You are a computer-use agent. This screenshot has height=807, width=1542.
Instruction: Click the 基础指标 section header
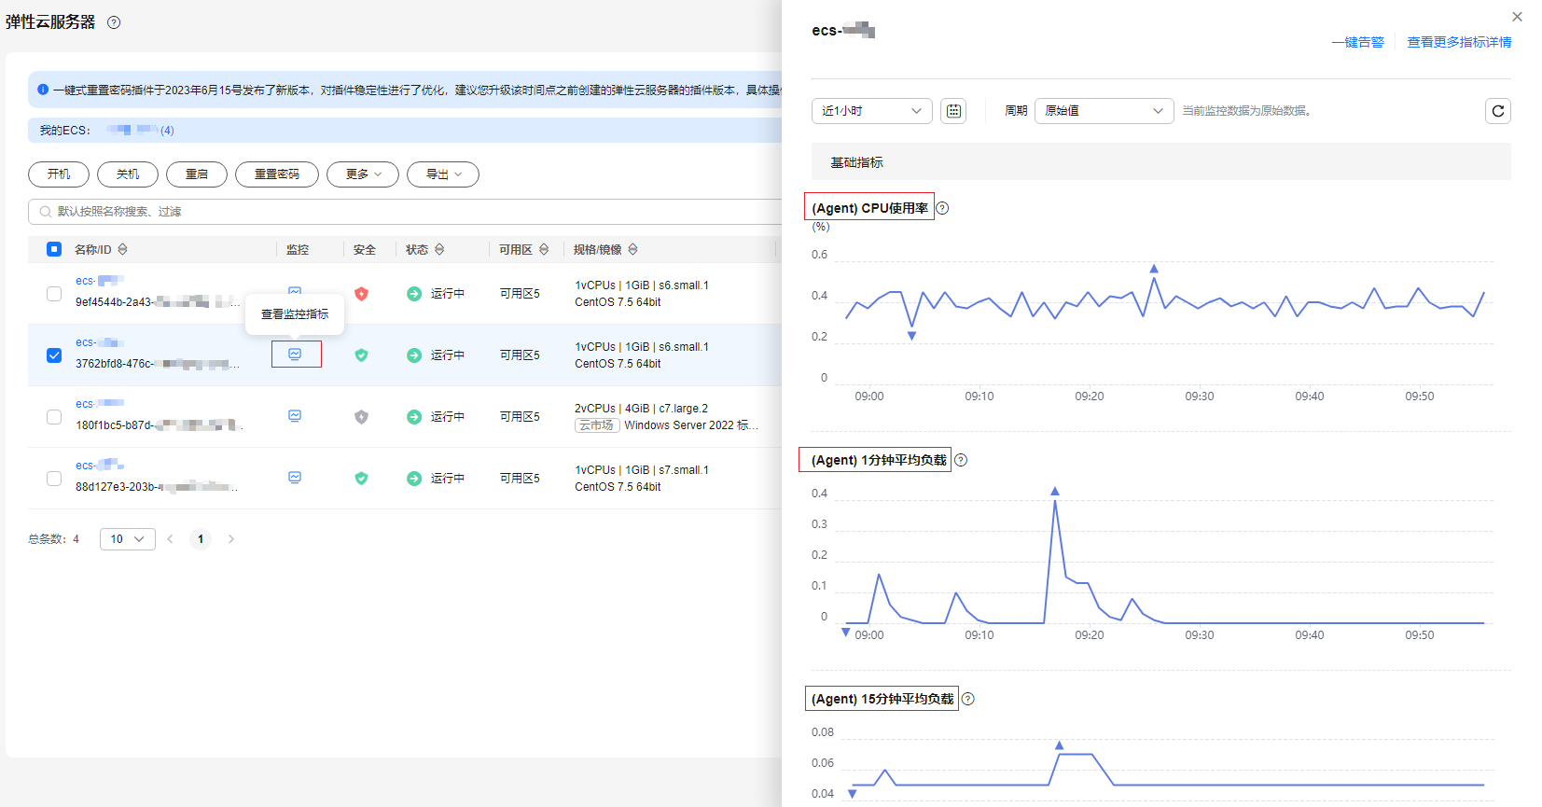point(1161,161)
